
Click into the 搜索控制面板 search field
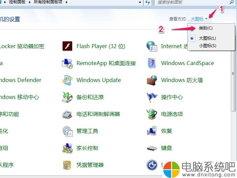(192, 2)
